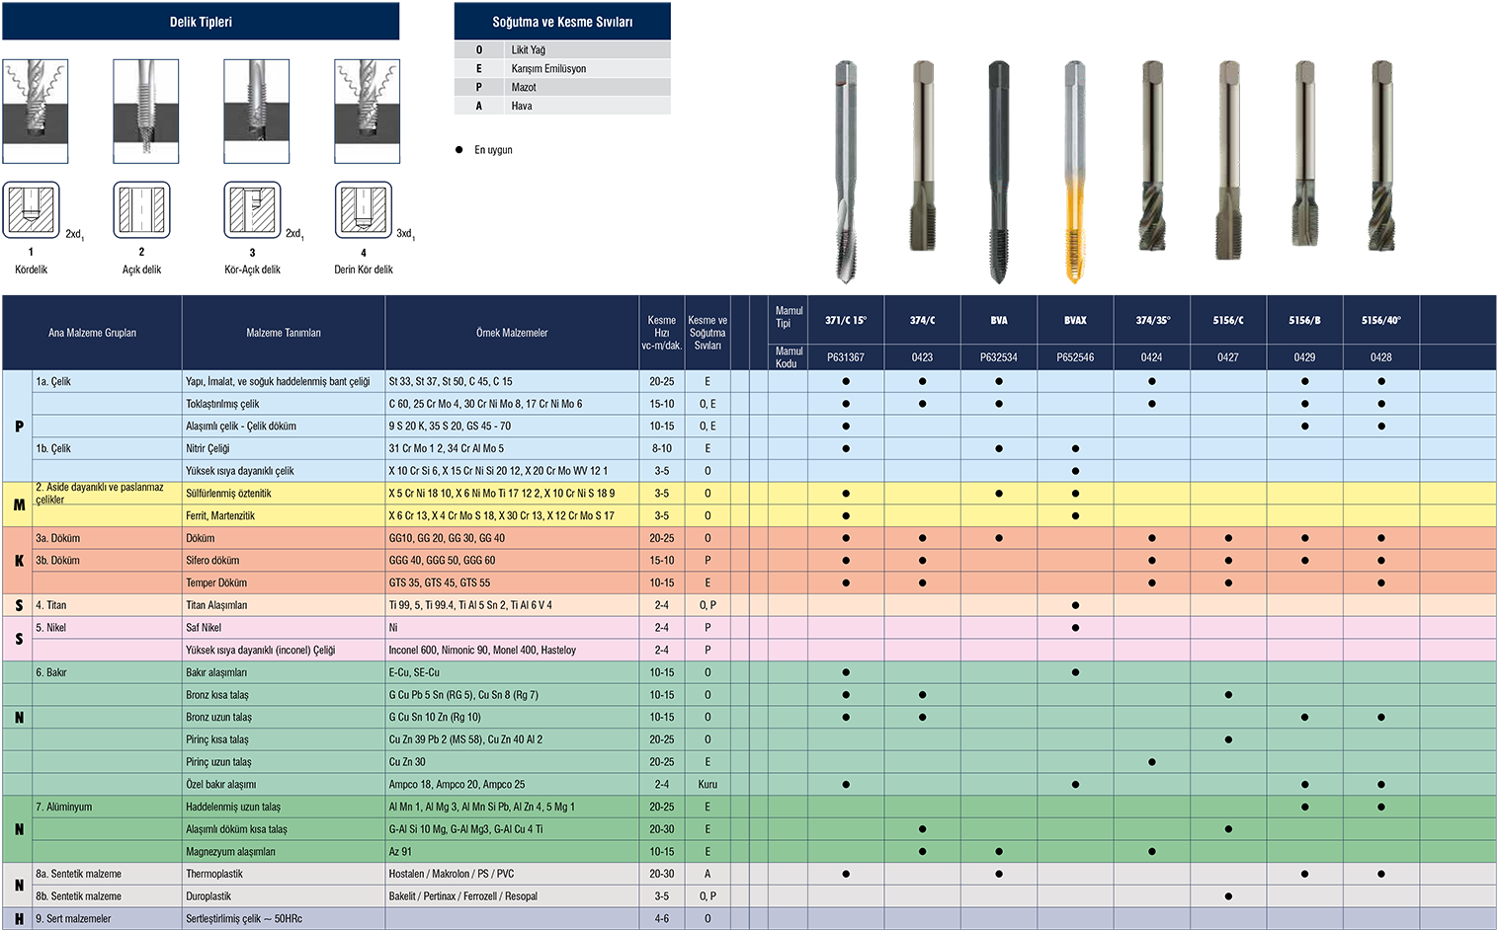Click the 5156/40° spiral tap image
1498x930 pixels.
click(x=1381, y=158)
